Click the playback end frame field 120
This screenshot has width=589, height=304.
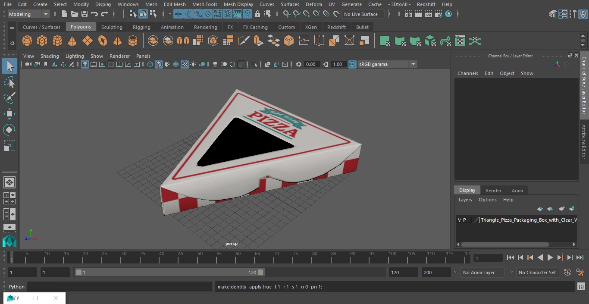[x=403, y=273]
